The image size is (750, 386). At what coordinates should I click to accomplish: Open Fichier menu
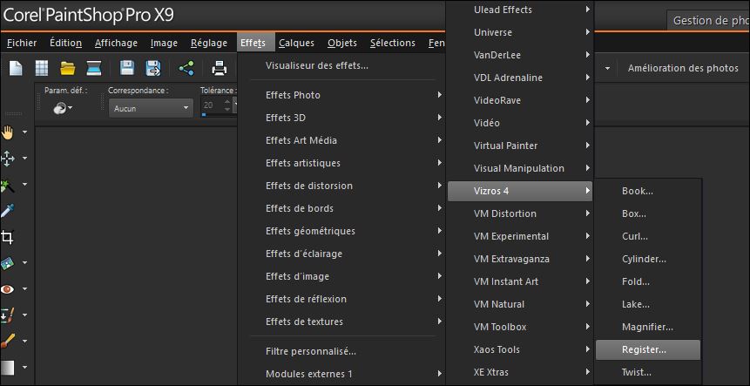[22, 43]
